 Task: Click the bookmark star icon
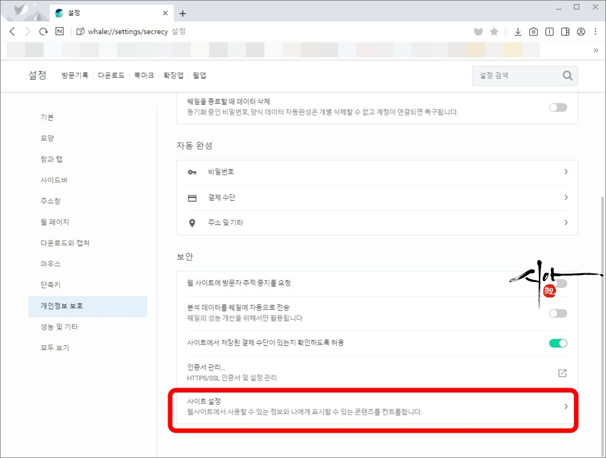494,32
